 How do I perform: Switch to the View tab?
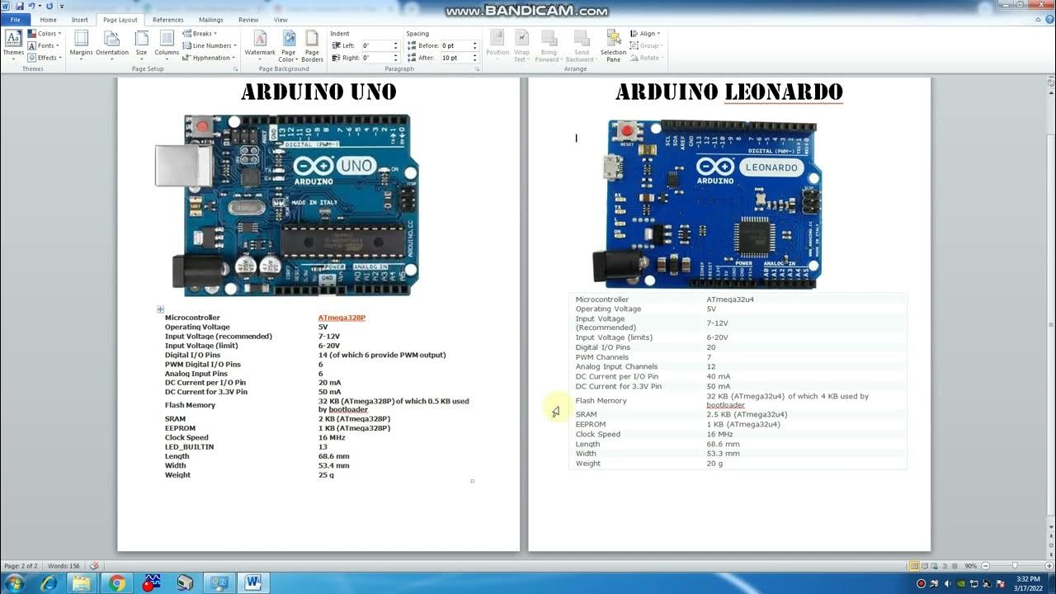(x=280, y=20)
